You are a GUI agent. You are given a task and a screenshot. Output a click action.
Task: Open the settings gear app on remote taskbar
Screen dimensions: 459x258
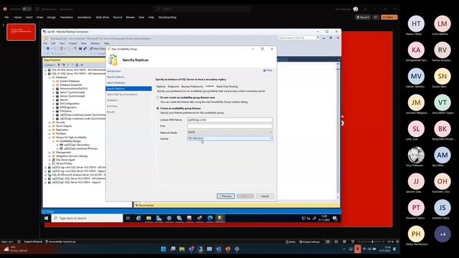coord(169,218)
